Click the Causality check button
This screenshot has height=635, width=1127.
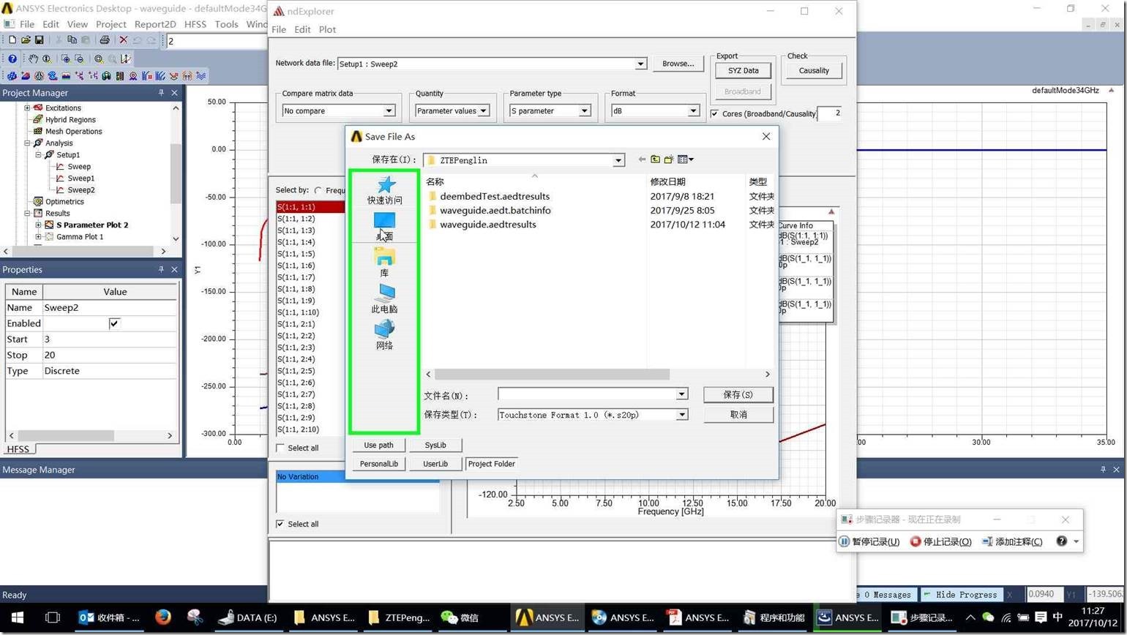814,70
